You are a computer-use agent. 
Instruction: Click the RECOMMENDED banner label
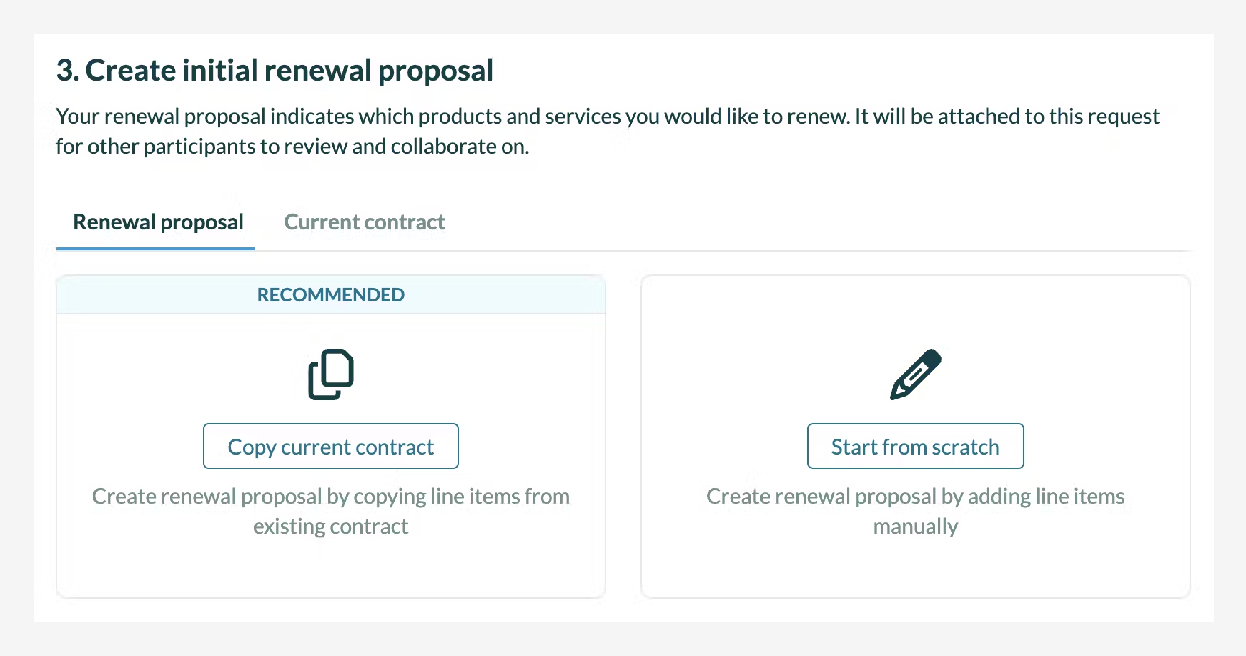pyautogui.click(x=330, y=295)
